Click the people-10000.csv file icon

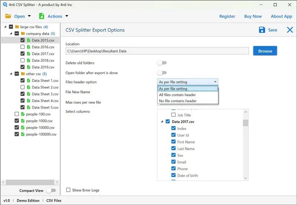(23, 128)
